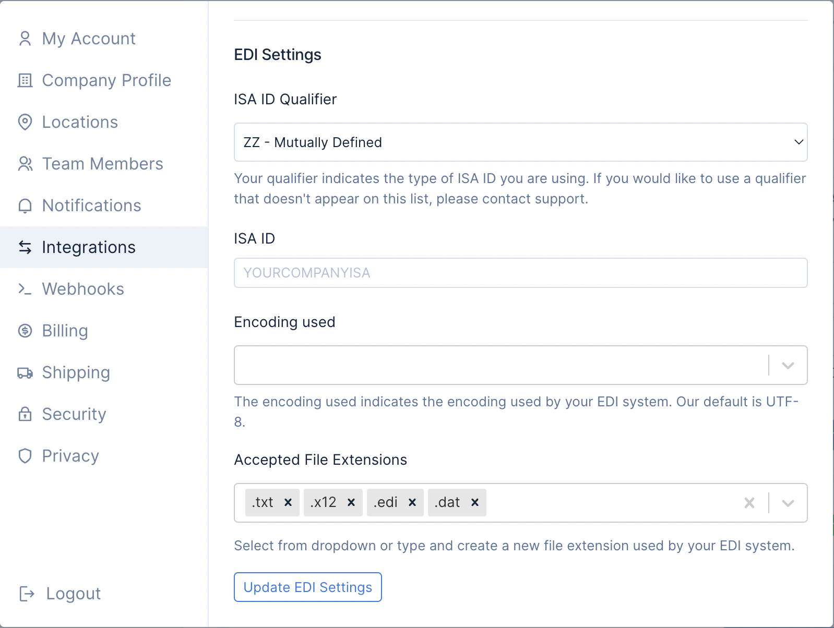This screenshot has width=834, height=628.
Task: Click the Shipping truck icon
Action: 25,372
